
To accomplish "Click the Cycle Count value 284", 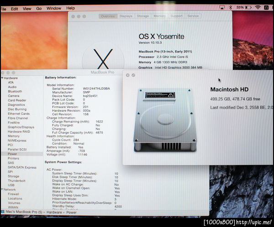I will pos(76,140).
